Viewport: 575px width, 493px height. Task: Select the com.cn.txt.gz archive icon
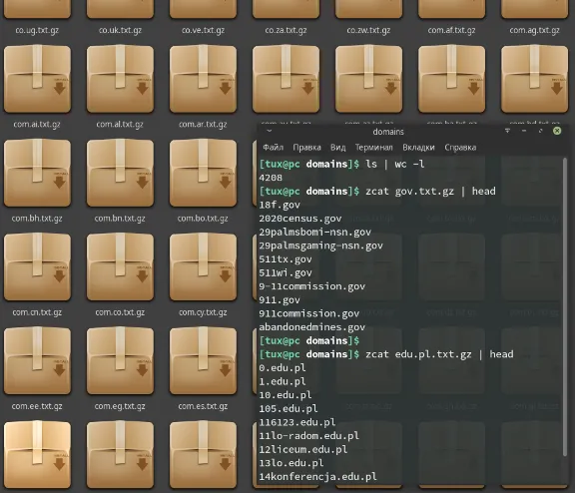click(x=37, y=266)
